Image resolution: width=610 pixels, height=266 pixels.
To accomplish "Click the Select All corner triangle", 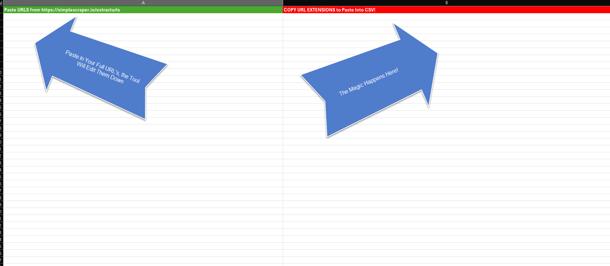I will point(1,3).
